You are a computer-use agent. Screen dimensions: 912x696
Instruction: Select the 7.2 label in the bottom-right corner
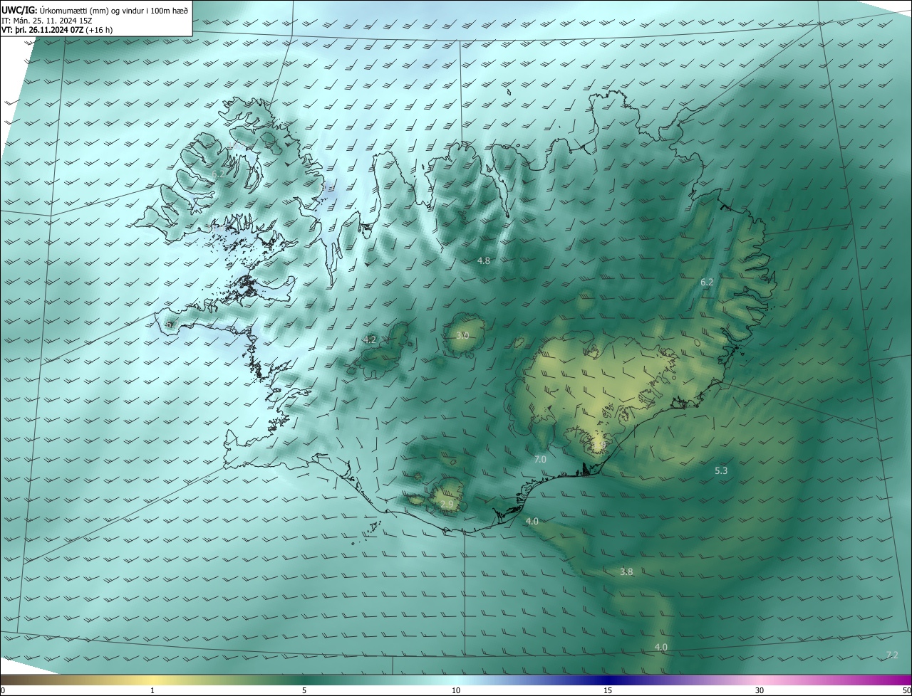click(x=891, y=655)
